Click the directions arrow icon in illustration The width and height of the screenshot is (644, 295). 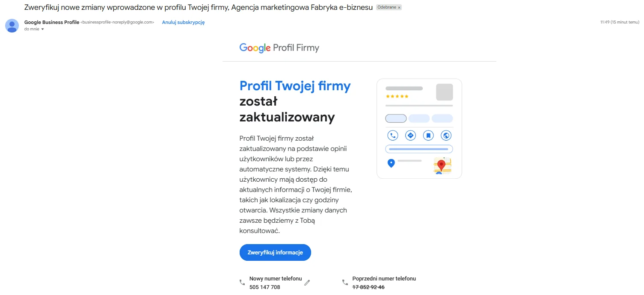[x=410, y=136]
